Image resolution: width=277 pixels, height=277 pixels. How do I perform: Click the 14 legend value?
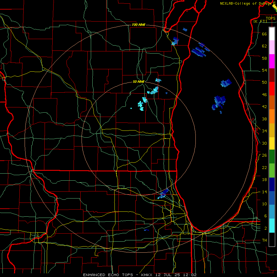264,192
